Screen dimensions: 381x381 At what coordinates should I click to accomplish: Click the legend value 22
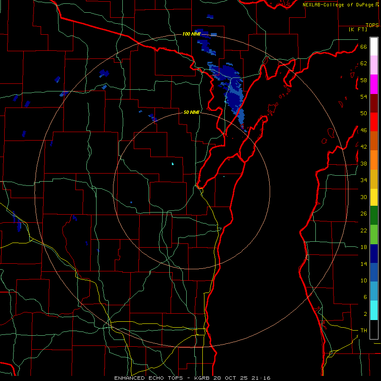point(364,230)
